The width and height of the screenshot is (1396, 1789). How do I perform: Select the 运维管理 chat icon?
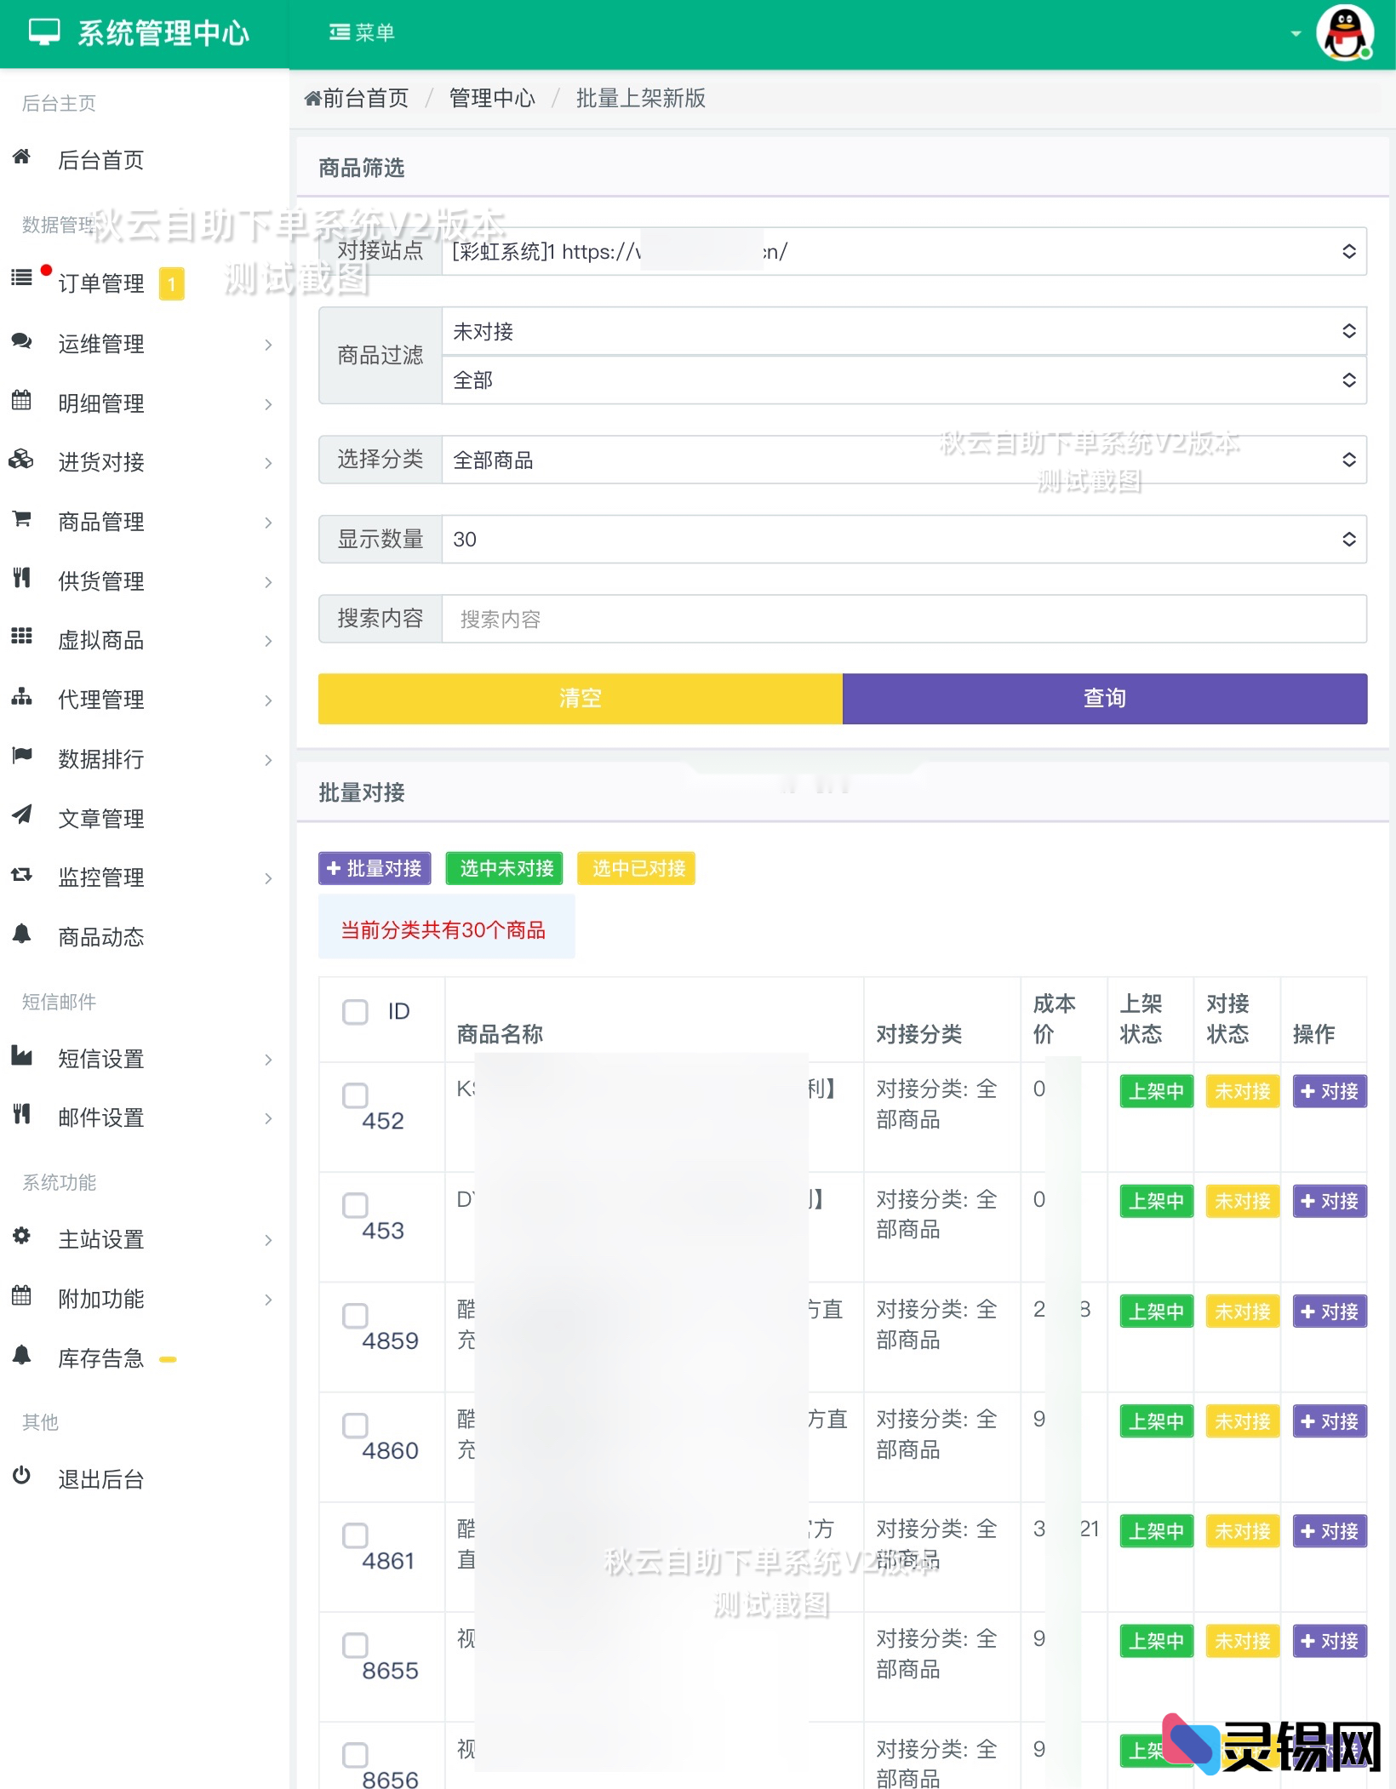[x=20, y=343]
